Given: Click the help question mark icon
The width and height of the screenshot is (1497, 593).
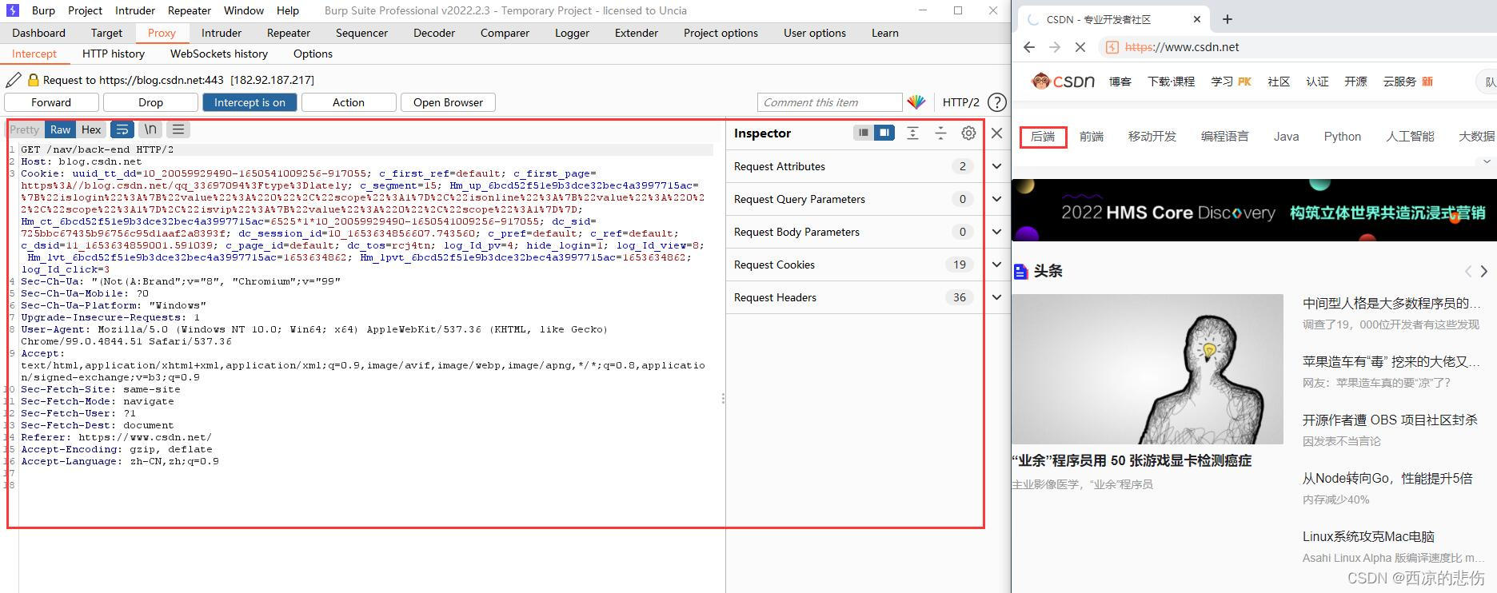Looking at the screenshot, I should [x=996, y=102].
